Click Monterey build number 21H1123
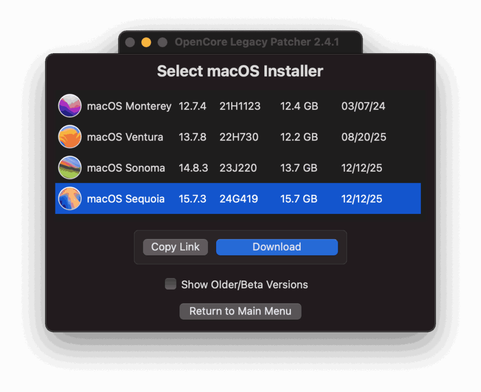This screenshot has width=481, height=392. (x=240, y=106)
